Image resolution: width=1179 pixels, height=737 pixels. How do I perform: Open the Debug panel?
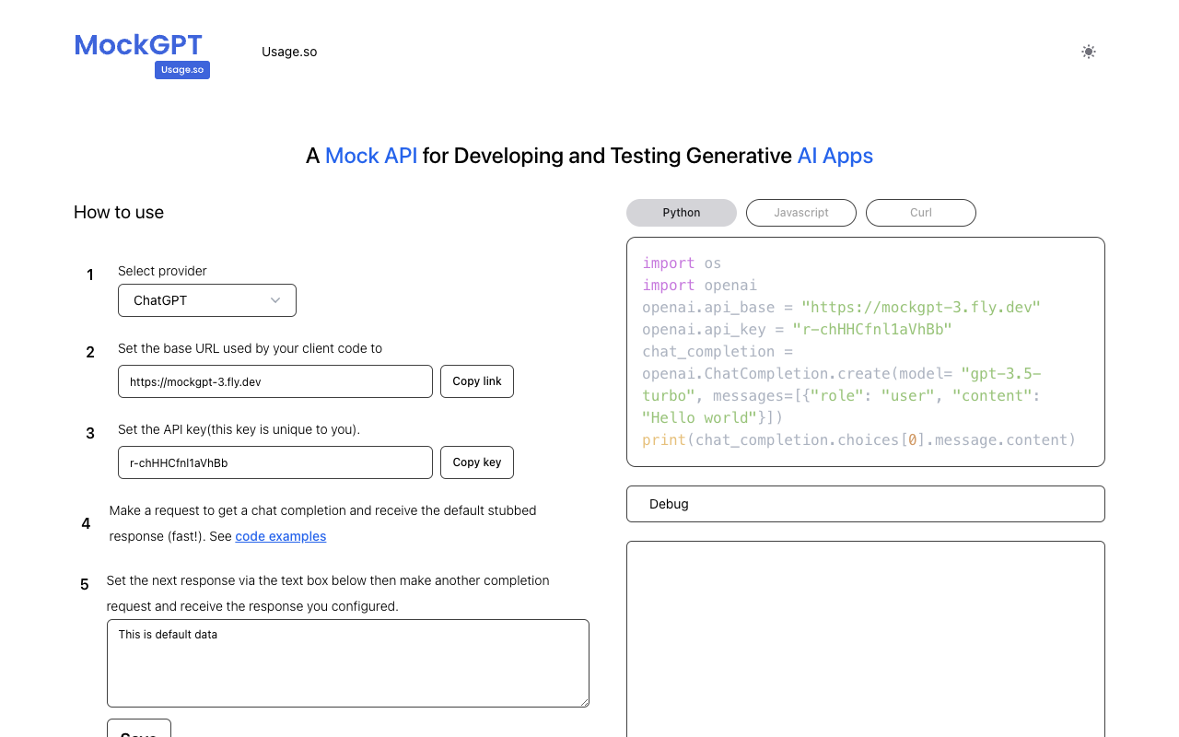tap(865, 504)
